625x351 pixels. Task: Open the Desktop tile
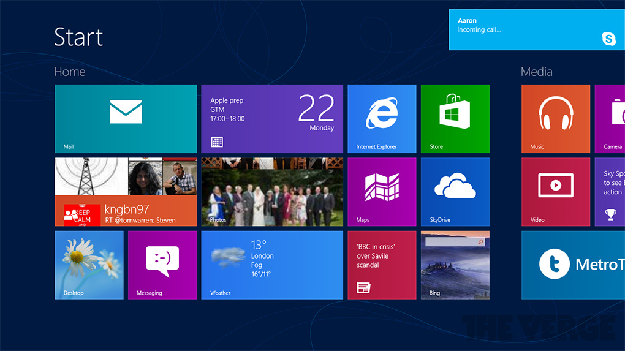[89, 265]
